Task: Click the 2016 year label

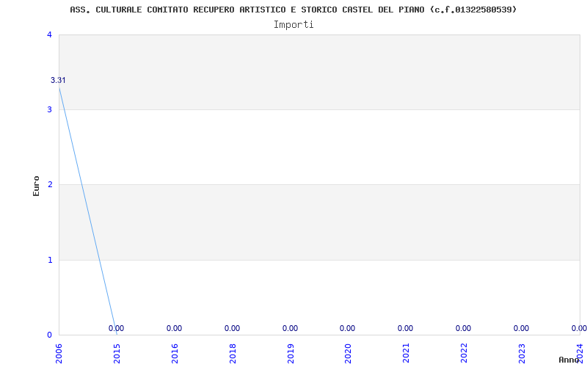Action: pyautogui.click(x=175, y=353)
